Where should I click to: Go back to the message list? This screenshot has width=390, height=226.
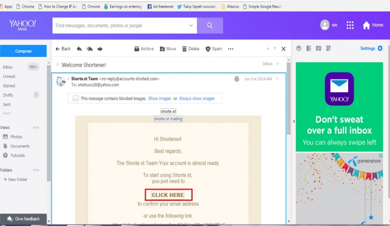63,49
